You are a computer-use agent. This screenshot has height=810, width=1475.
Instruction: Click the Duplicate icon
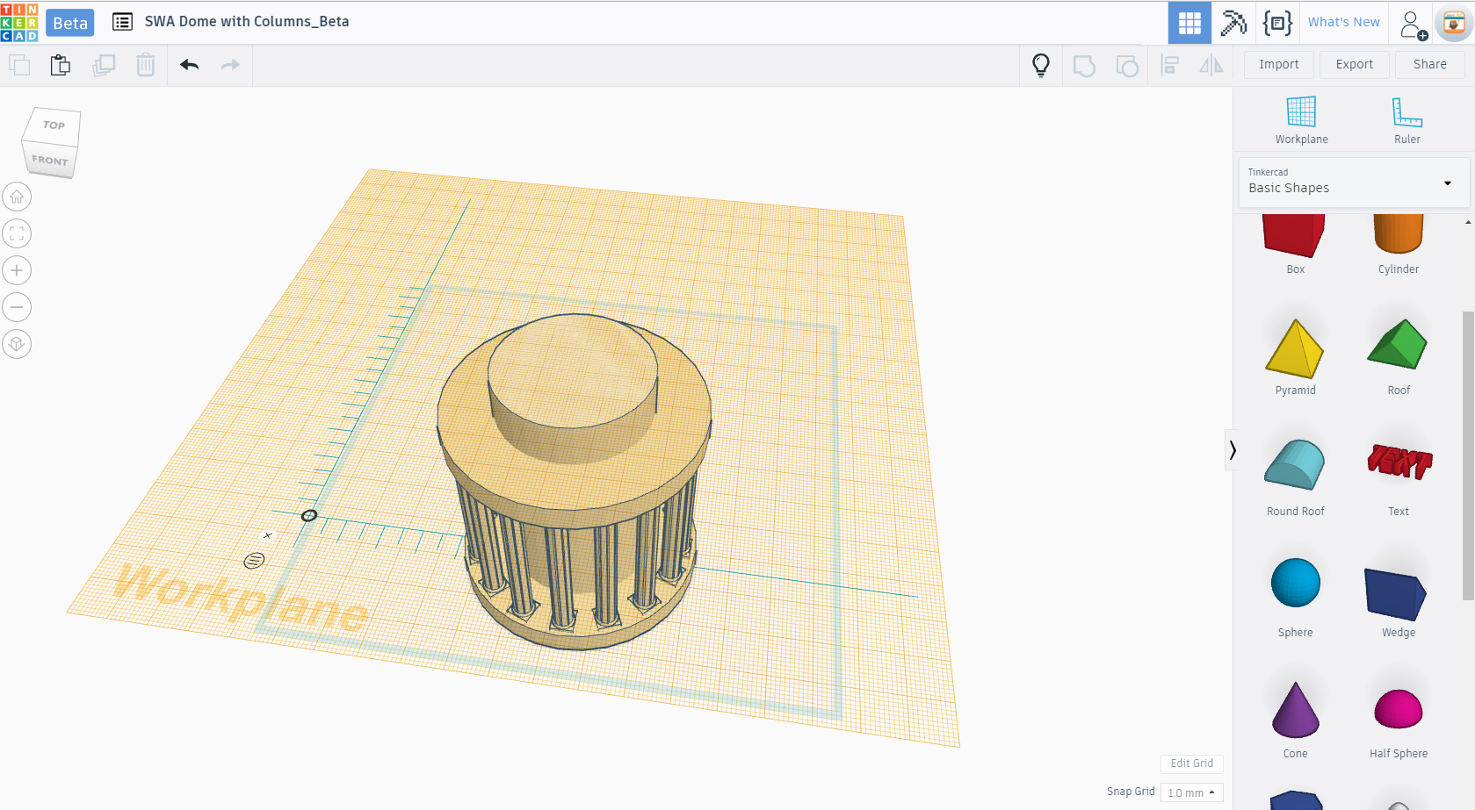(x=104, y=65)
